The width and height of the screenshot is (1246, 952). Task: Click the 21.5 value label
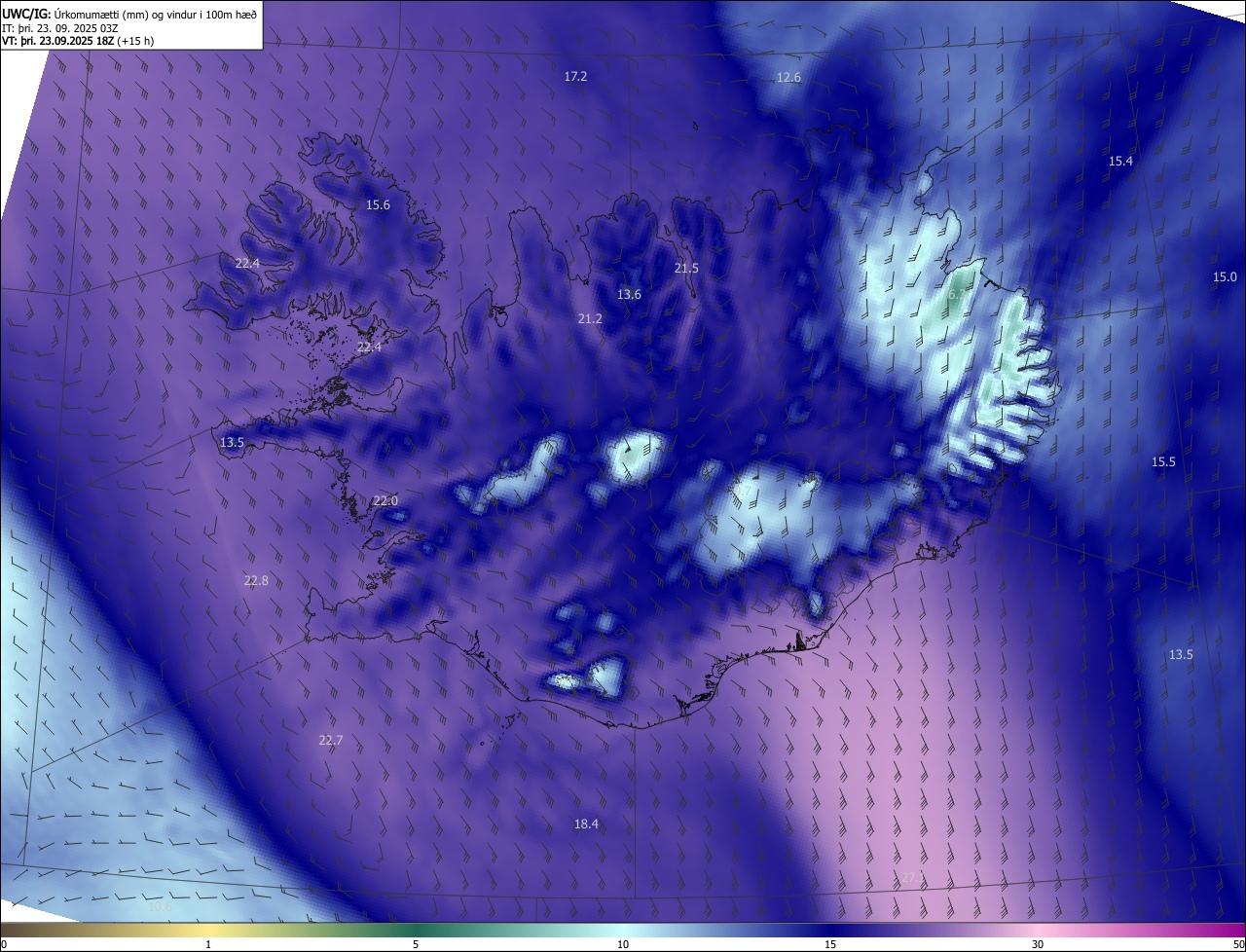(x=687, y=268)
